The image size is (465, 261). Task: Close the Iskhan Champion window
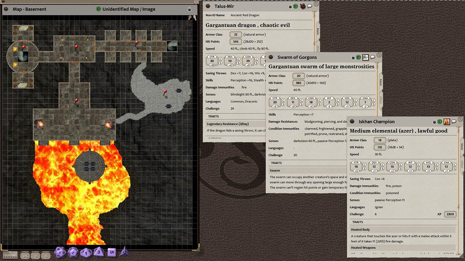(x=460, y=119)
